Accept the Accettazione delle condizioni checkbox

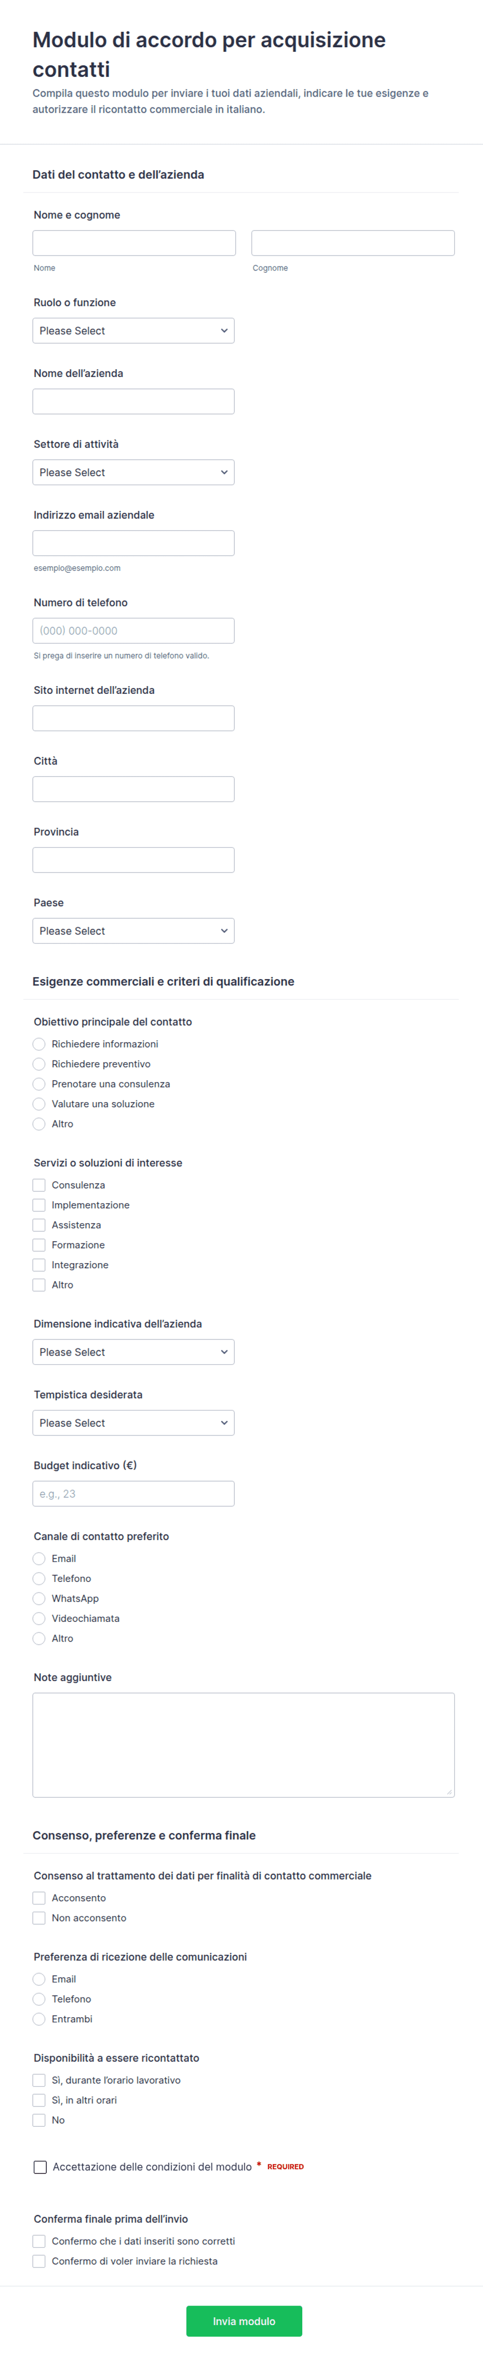(41, 2167)
